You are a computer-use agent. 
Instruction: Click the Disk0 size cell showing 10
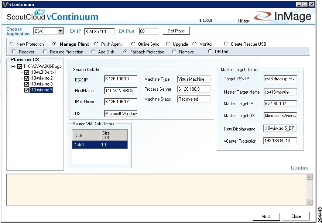click(x=114, y=145)
